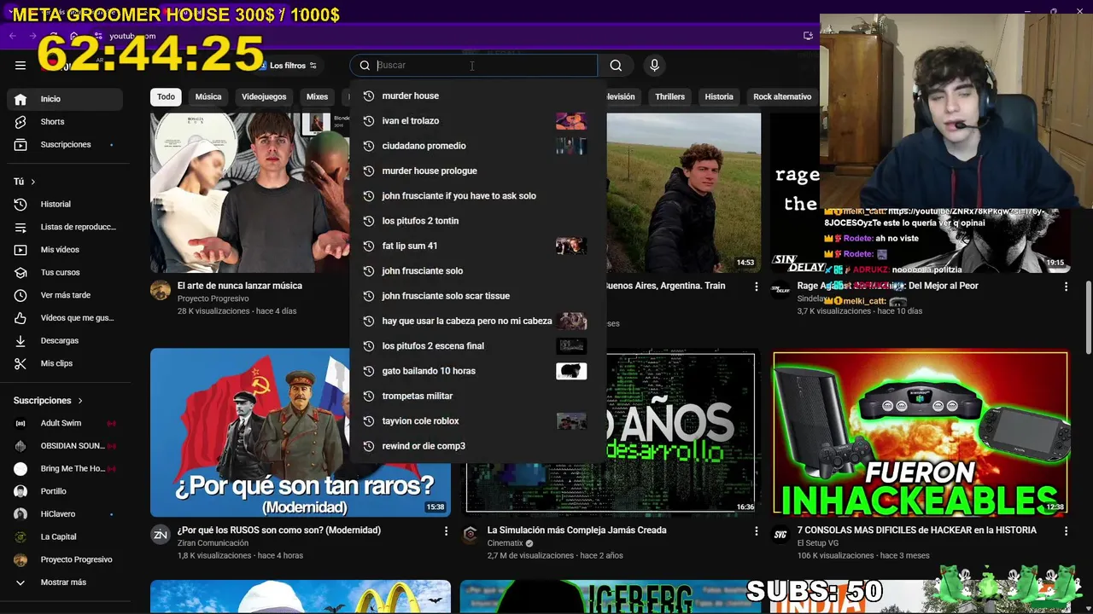Expand the Tú section
Screen dimensions: 1093x614
pos(25,182)
